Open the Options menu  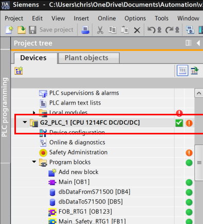click(135, 18)
